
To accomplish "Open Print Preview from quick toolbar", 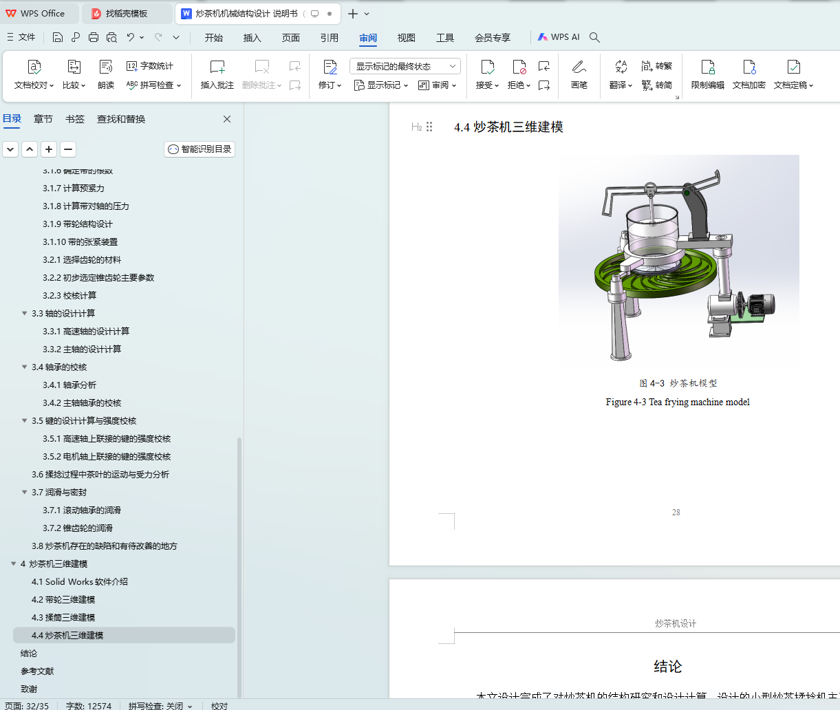I will point(111,37).
